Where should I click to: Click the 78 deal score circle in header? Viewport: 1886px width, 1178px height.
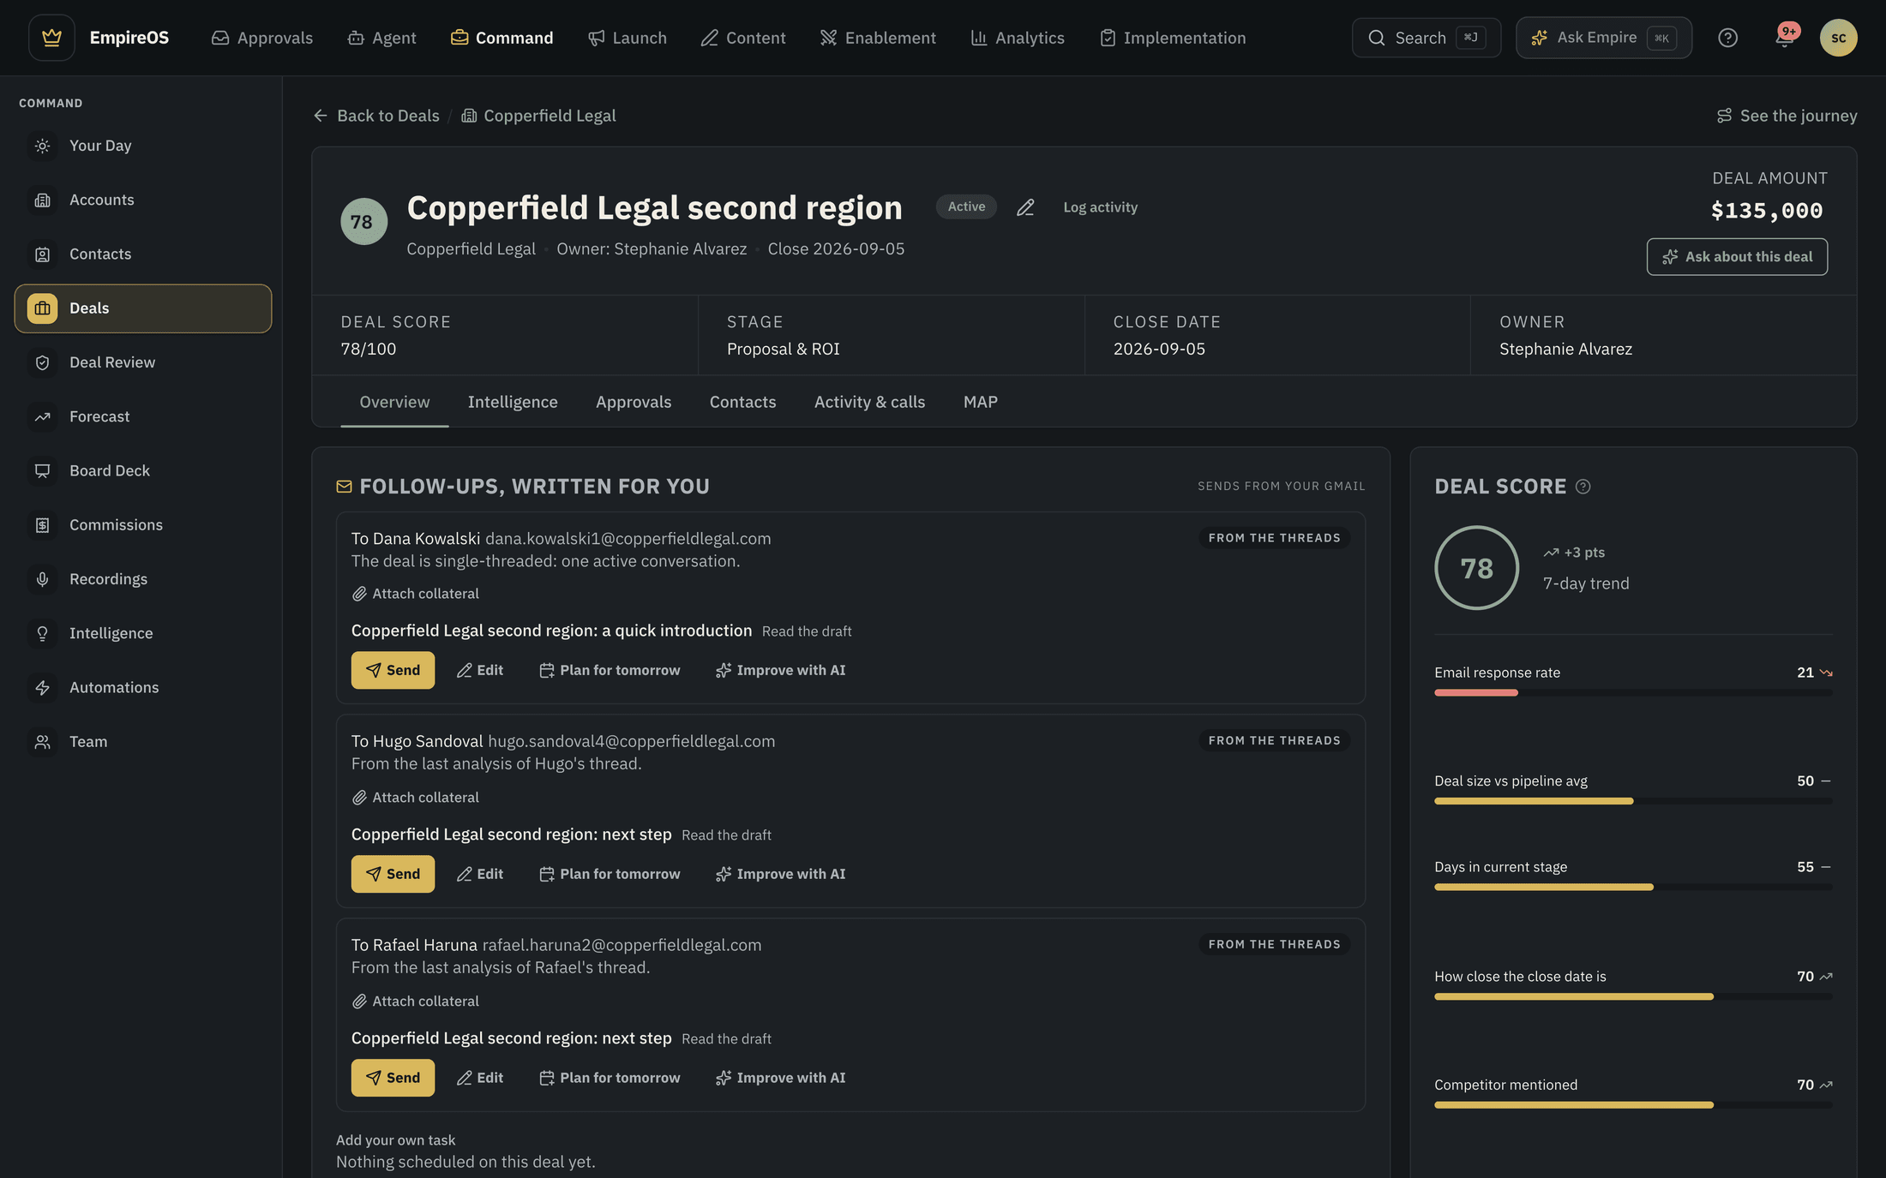[363, 222]
